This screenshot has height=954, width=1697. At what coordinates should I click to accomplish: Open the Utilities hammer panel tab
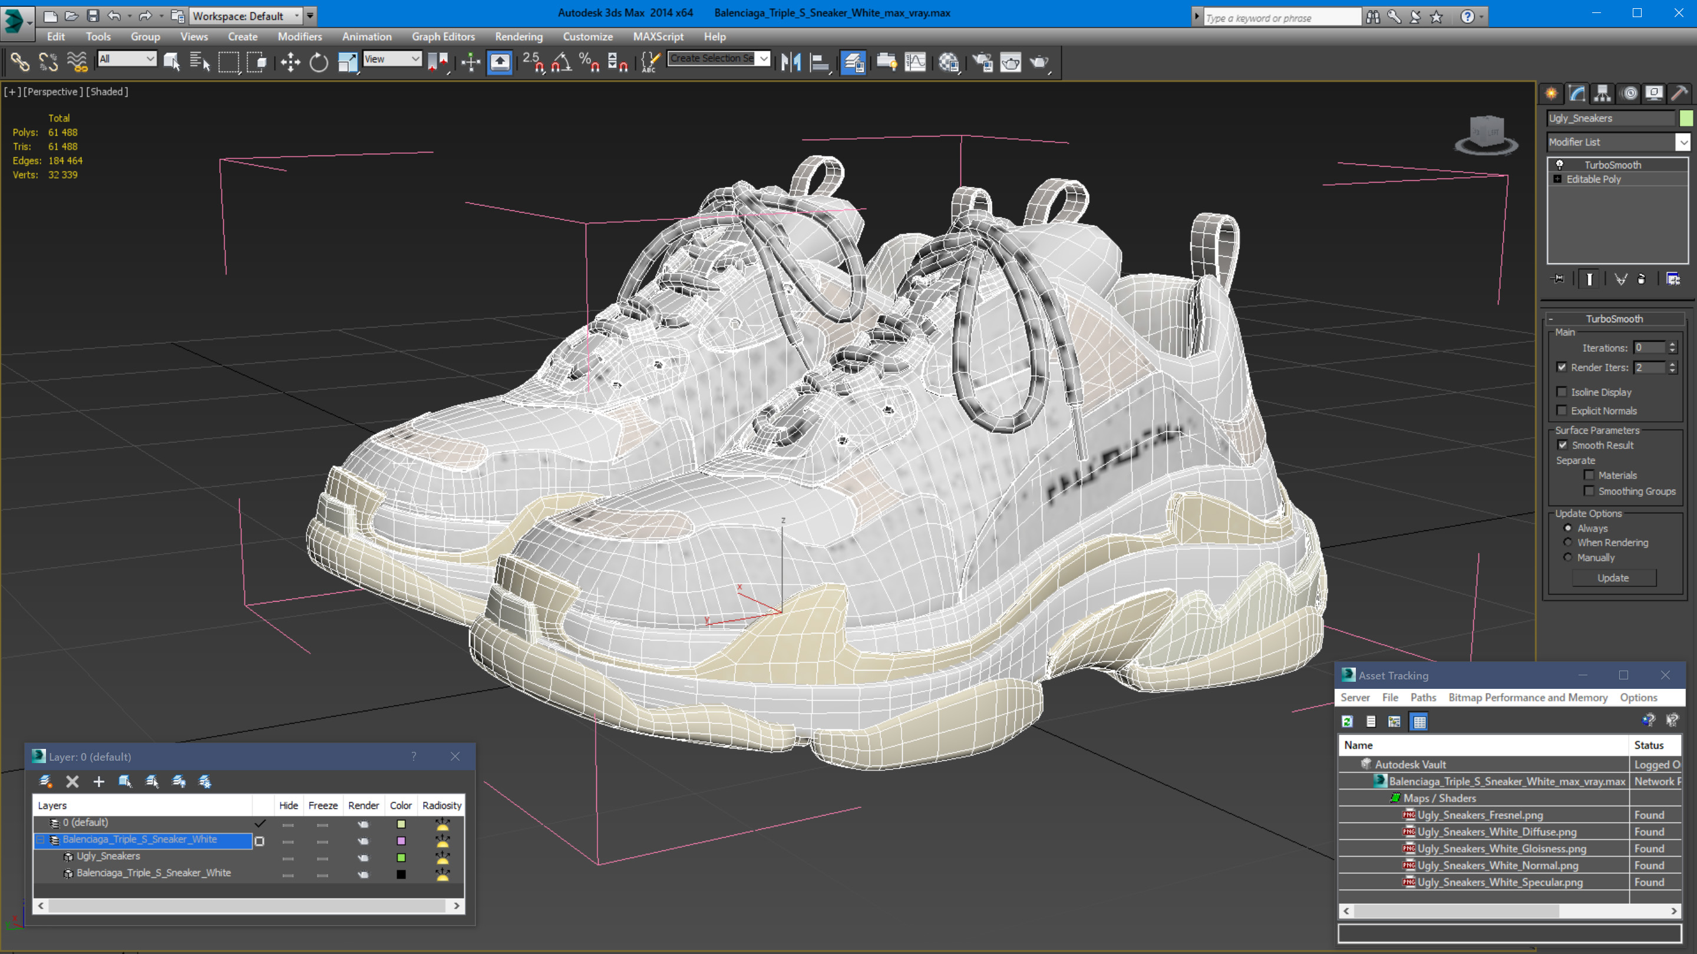[x=1680, y=93]
